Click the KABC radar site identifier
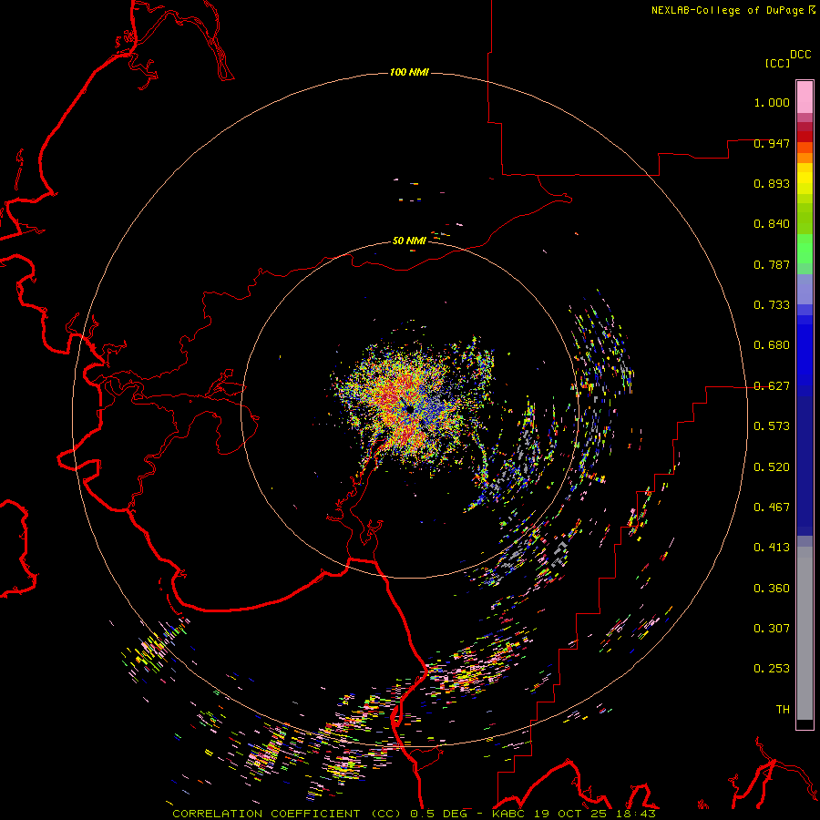This screenshot has height=820, width=820. tap(508, 814)
